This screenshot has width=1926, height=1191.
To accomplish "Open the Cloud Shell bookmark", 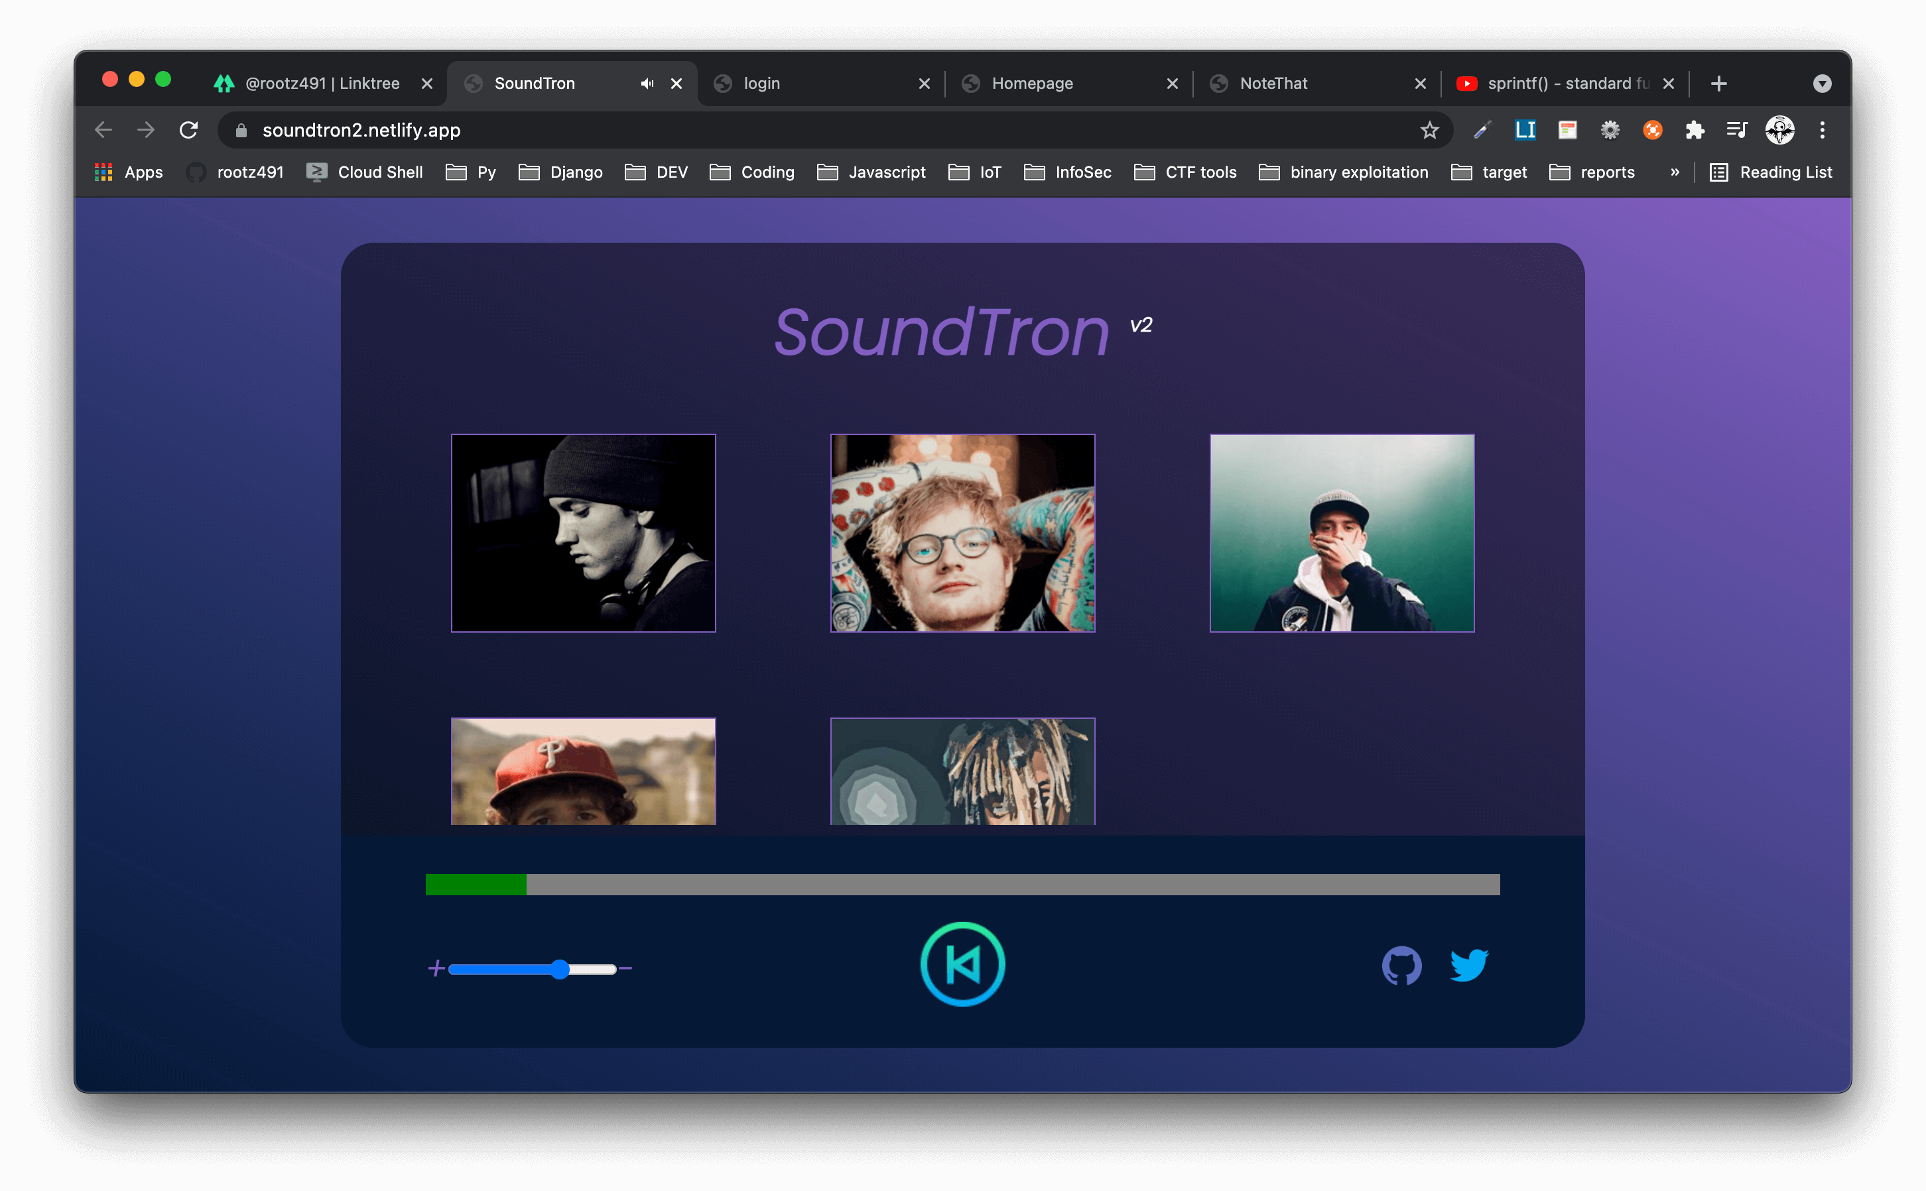I will (x=364, y=172).
